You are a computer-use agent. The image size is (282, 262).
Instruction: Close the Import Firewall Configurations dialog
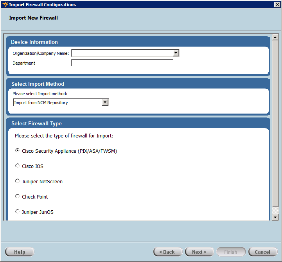pyautogui.click(x=277, y=4)
